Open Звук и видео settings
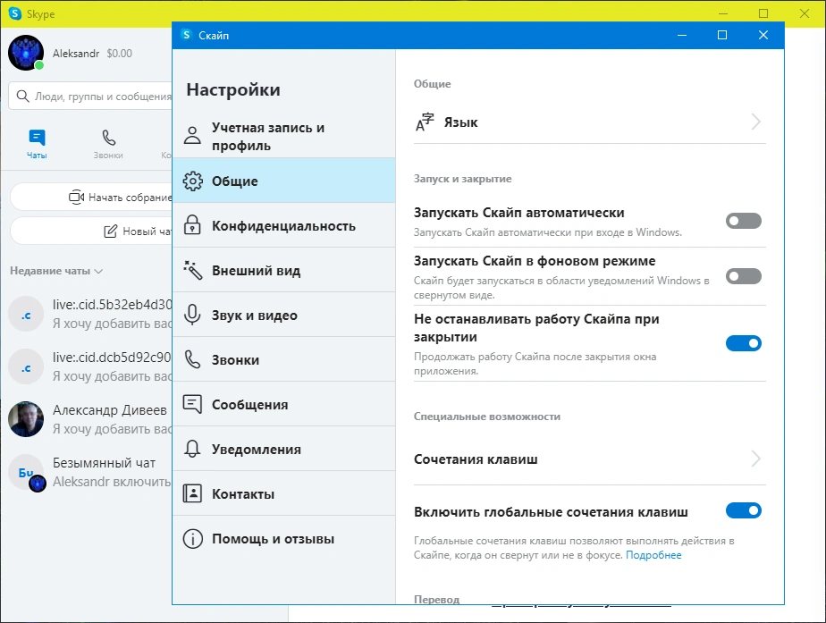Screen dimensions: 826x623 (284, 315)
